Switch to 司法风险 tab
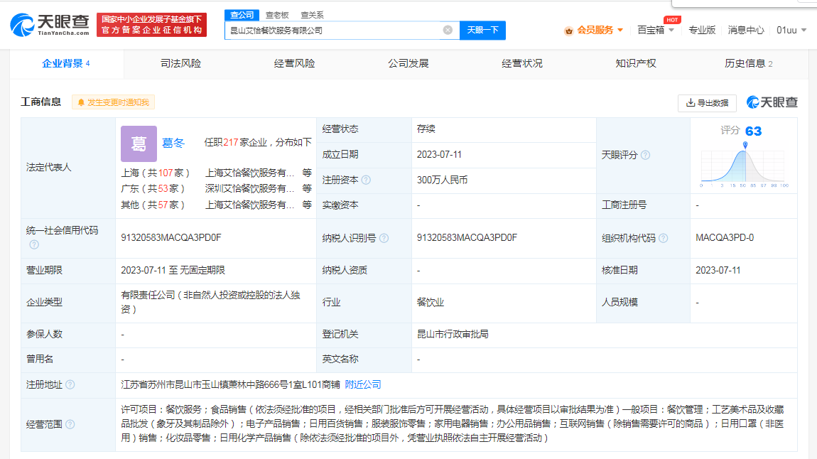This screenshot has height=459, width=817. (x=180, y=63)
